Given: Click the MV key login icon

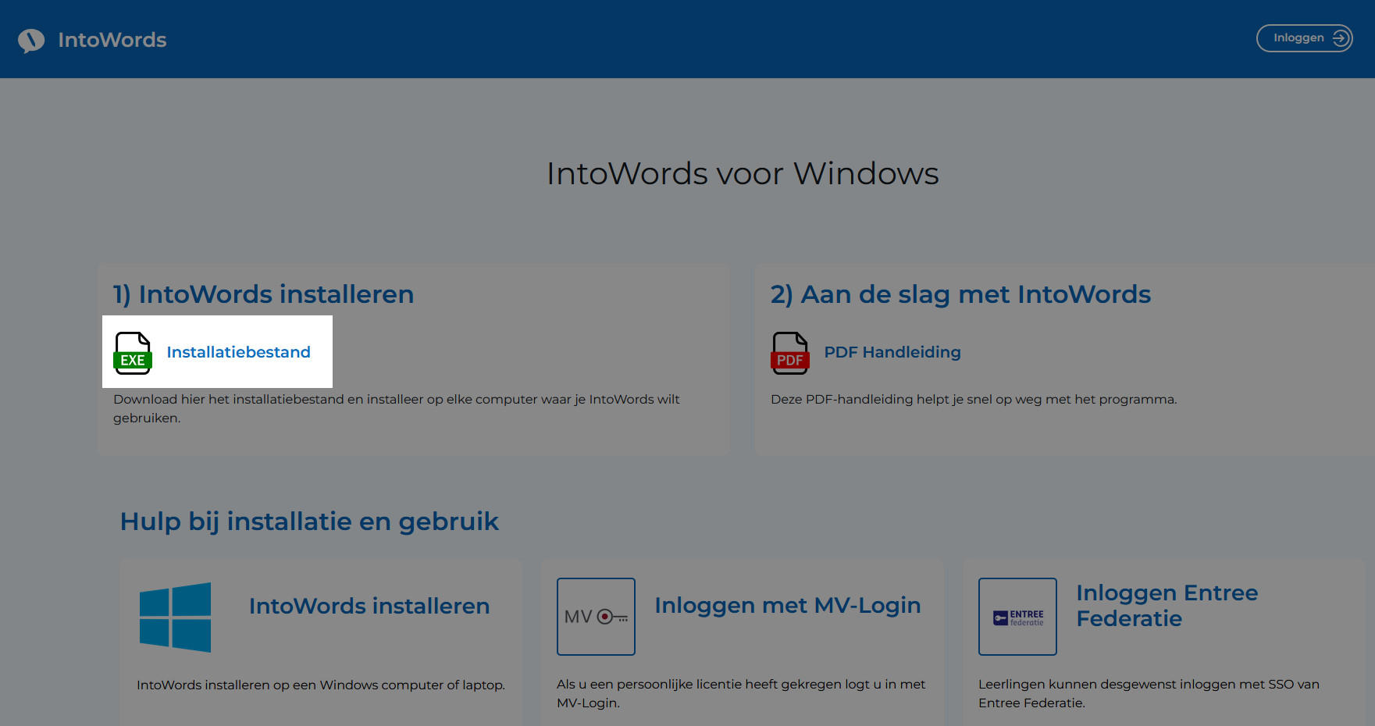Looking at the screenshot, I should pos(596,617).
